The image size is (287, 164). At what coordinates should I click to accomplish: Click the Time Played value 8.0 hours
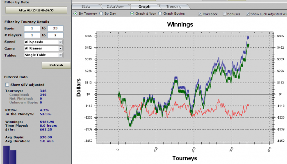pos(48,126)
